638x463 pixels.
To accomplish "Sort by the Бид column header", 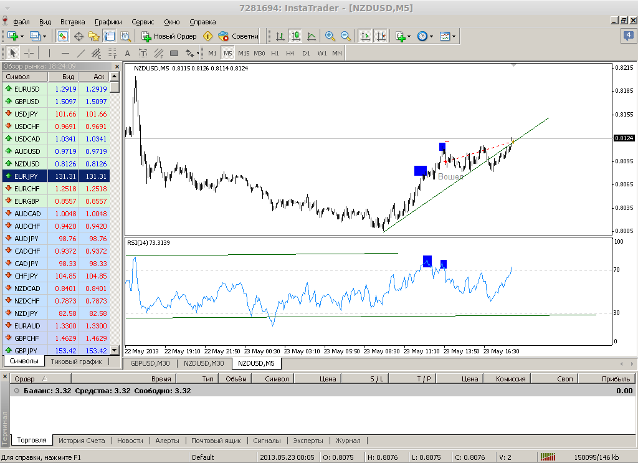I will (63, 77).
